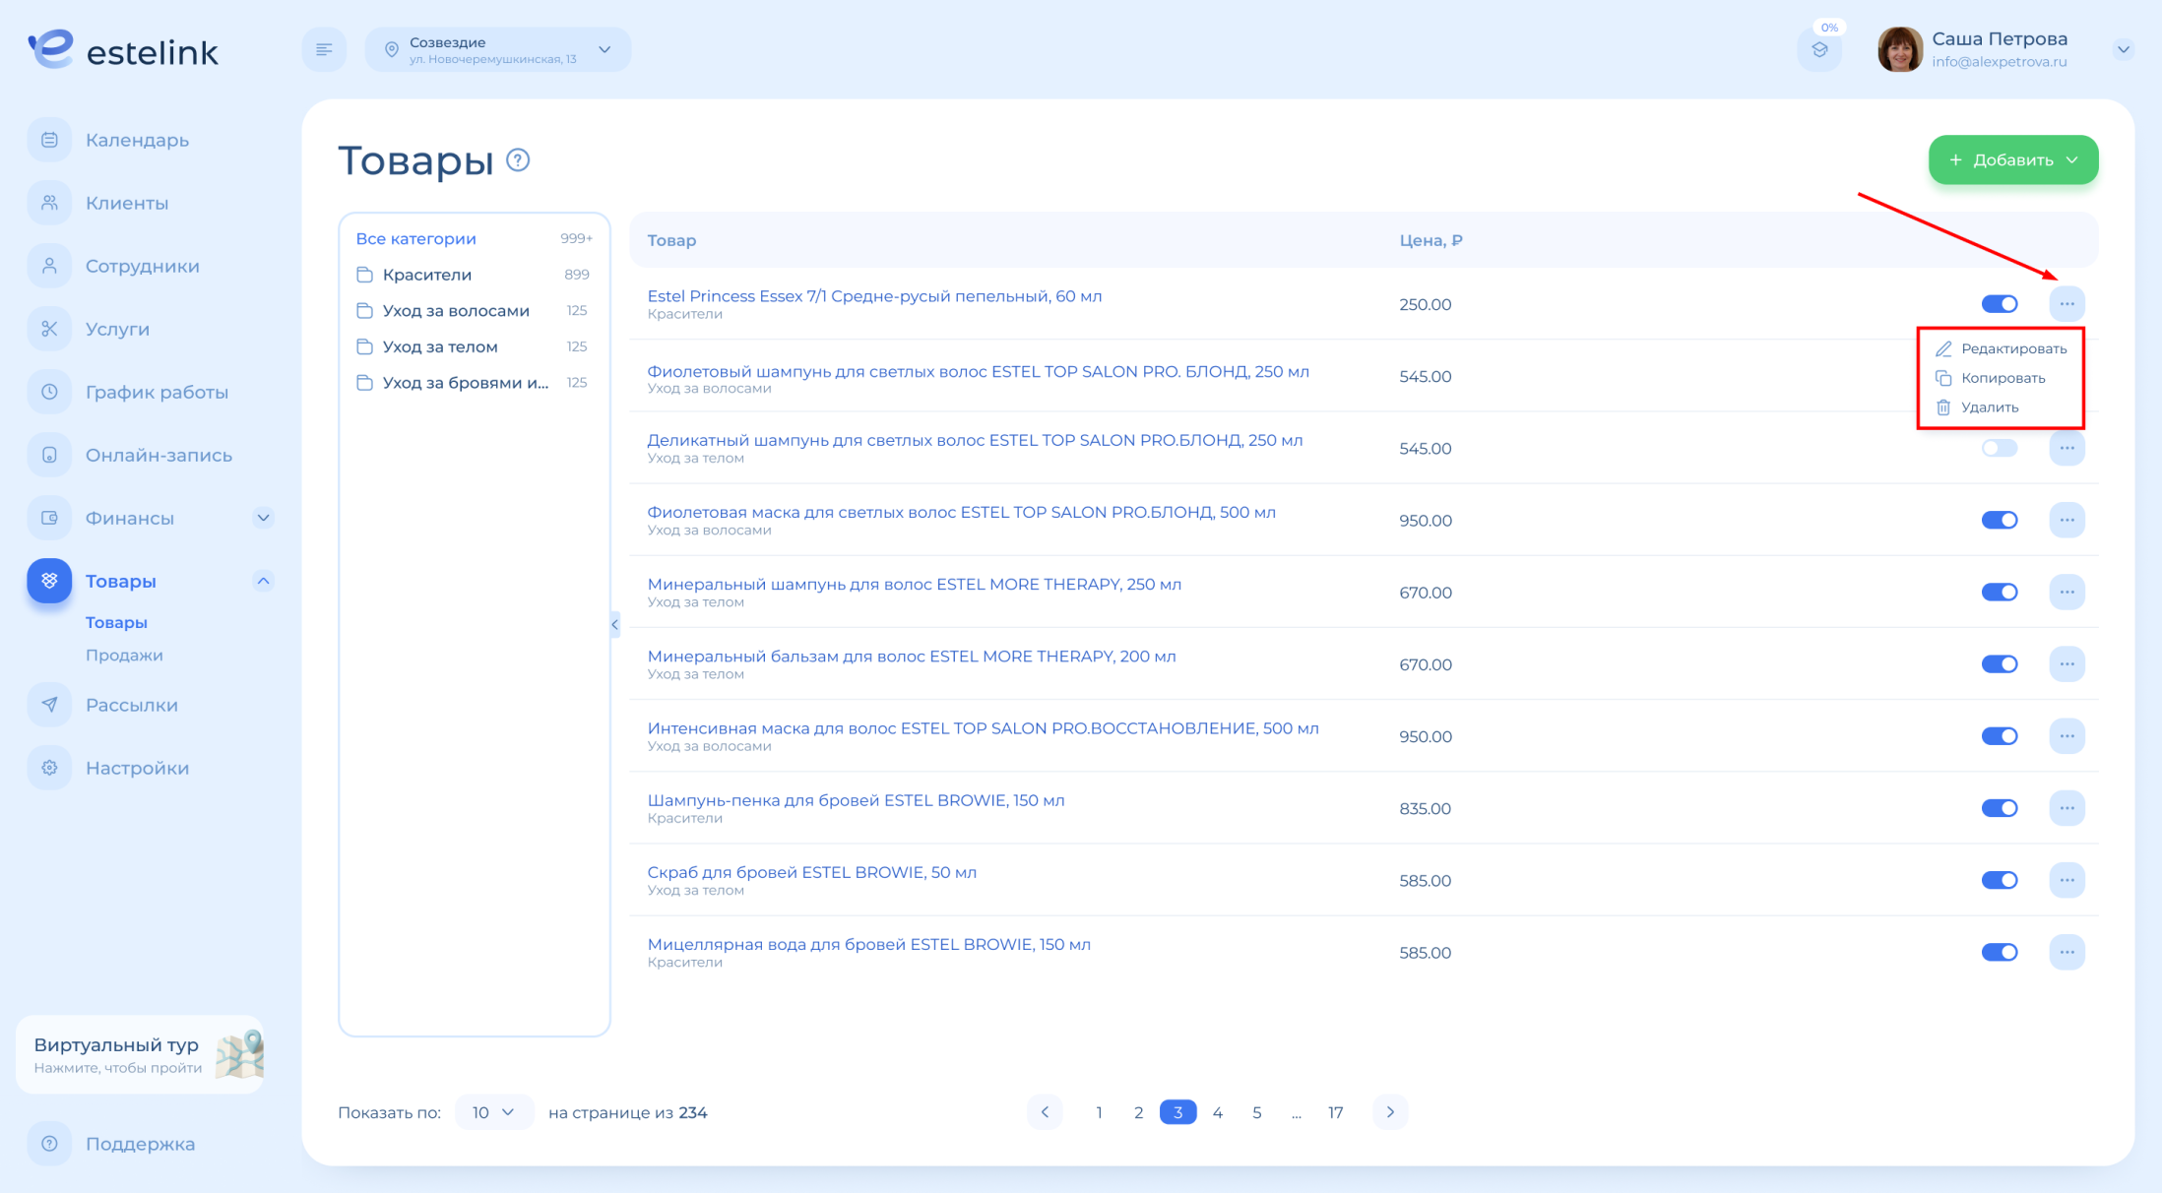Disable the Фиолетовая маска product toggle
Screen dimensions: 2162x1193
pyautogui.click(x=2000, y=520)
